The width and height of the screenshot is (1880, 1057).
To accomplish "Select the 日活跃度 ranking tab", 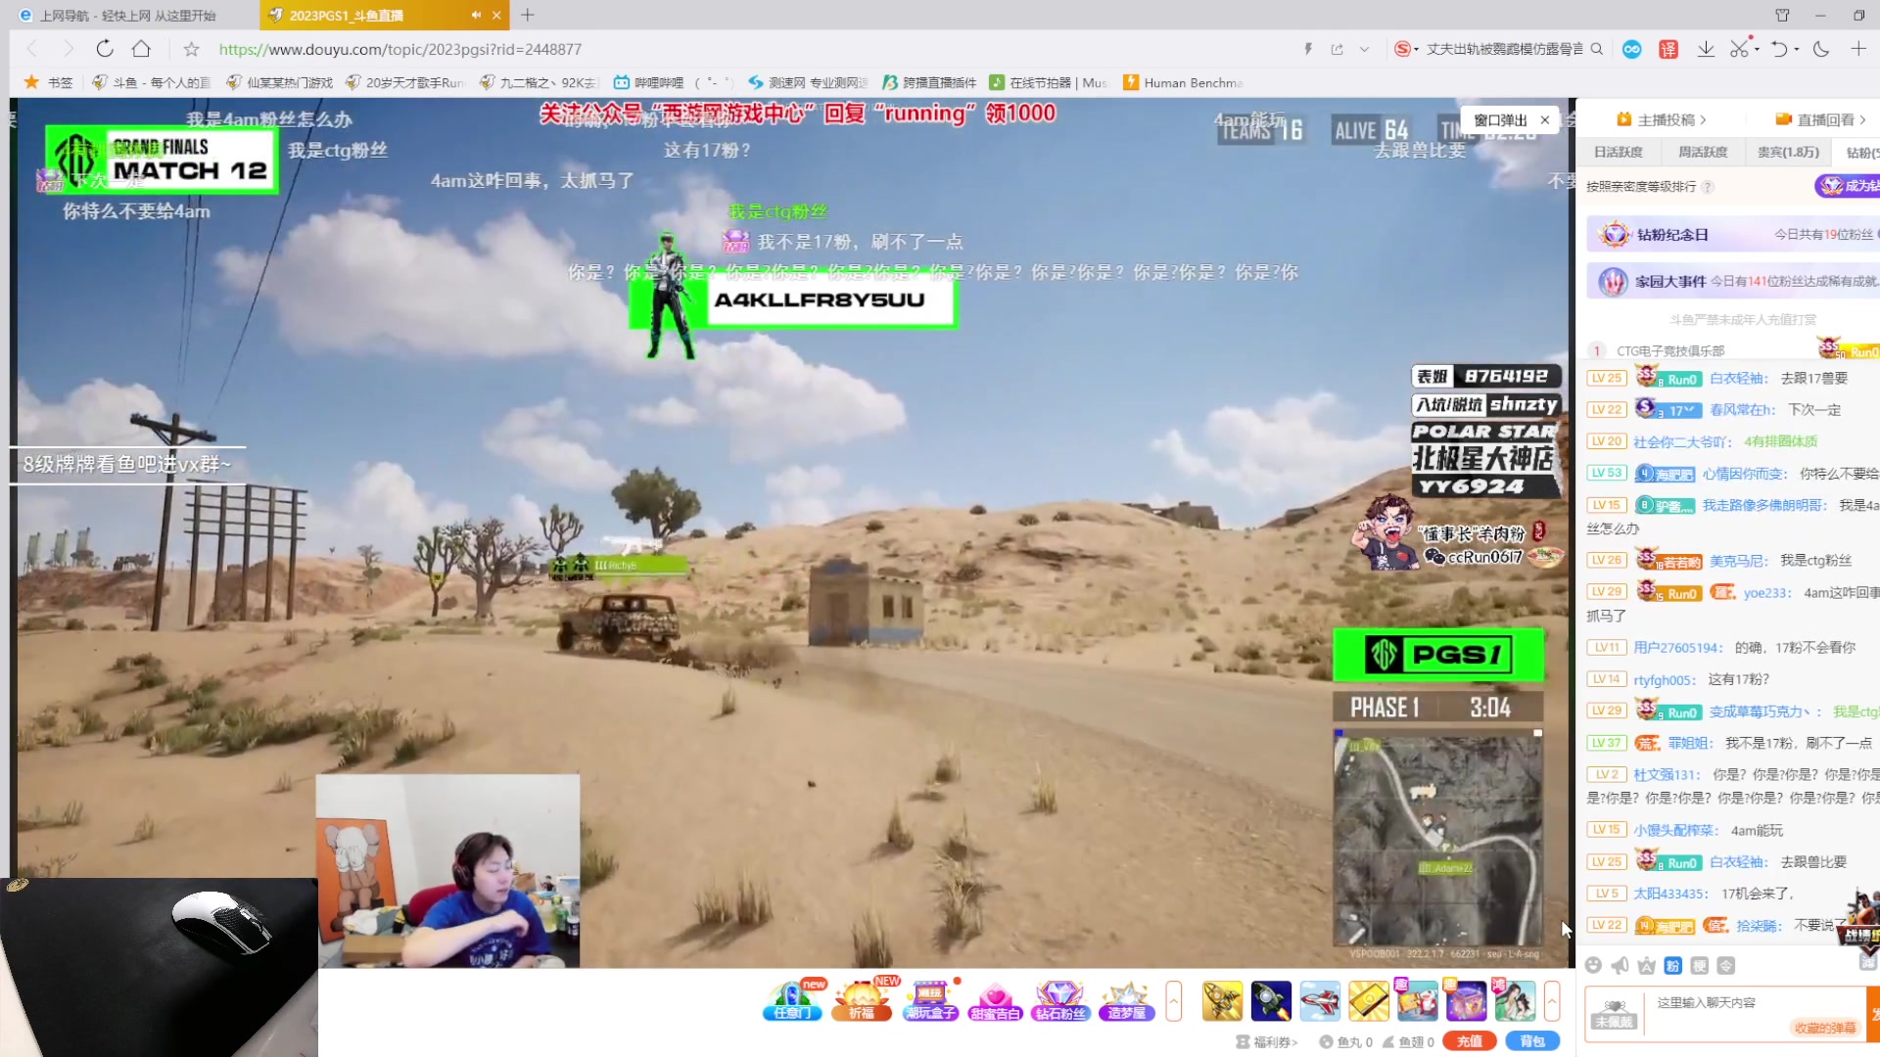I will [1618, 152].
